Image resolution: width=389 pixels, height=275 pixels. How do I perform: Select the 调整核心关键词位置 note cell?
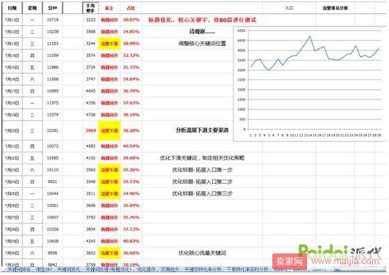[x=202, y=43]
